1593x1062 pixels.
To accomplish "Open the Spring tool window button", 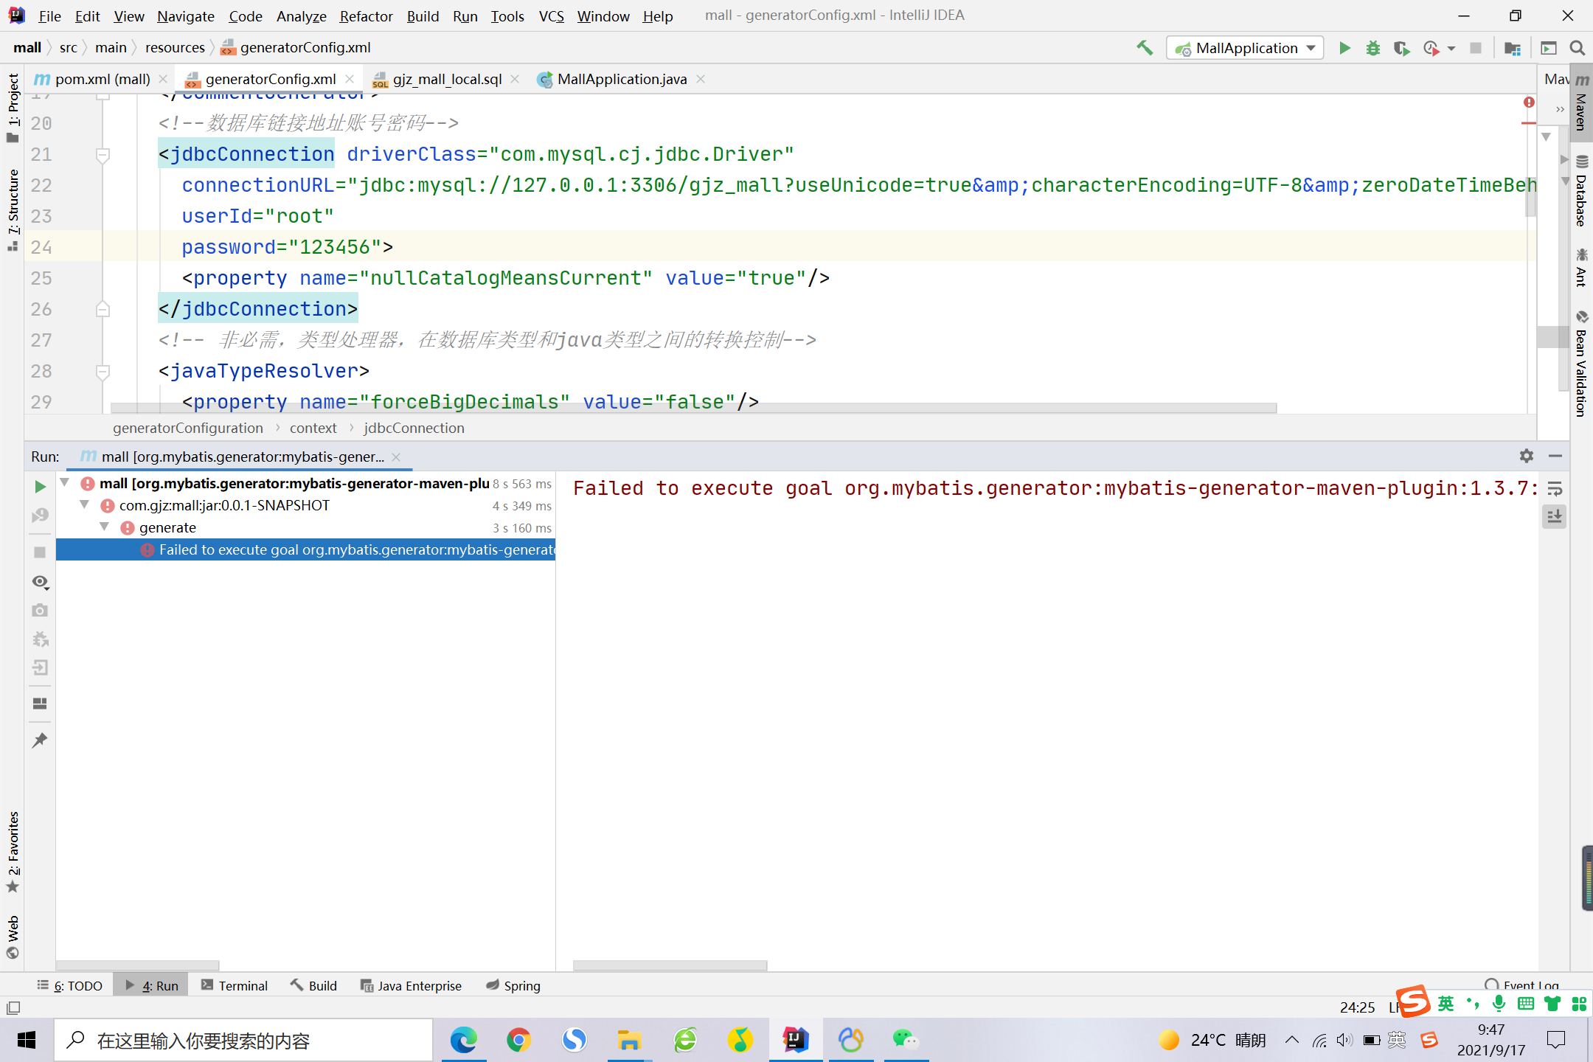I will [x=513, y=985].
